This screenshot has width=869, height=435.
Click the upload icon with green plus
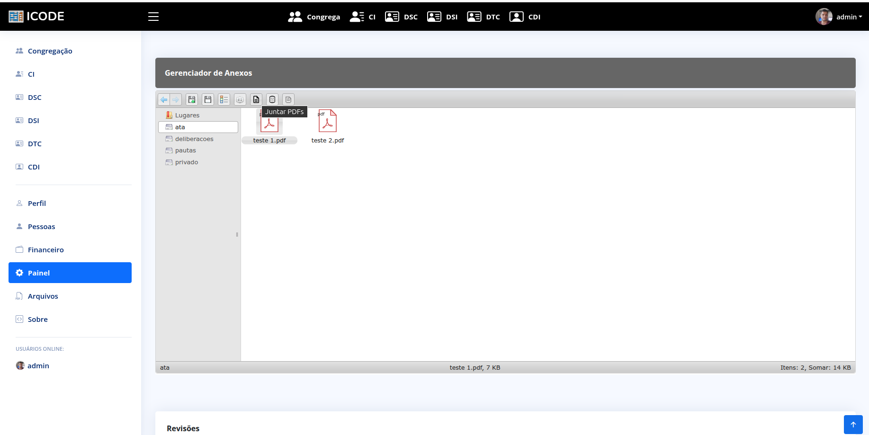[x=192, y=99]
